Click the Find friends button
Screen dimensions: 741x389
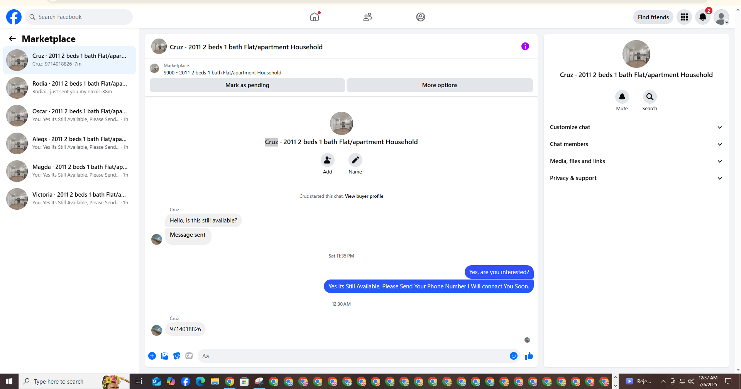653,17
